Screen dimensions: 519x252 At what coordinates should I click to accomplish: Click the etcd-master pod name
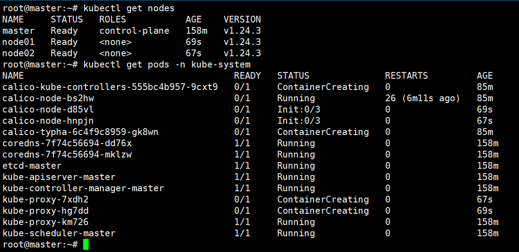(x=32, y=166)
